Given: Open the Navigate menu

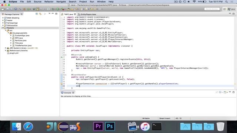Looking at the screenshot, I should [x=61, y=1].
